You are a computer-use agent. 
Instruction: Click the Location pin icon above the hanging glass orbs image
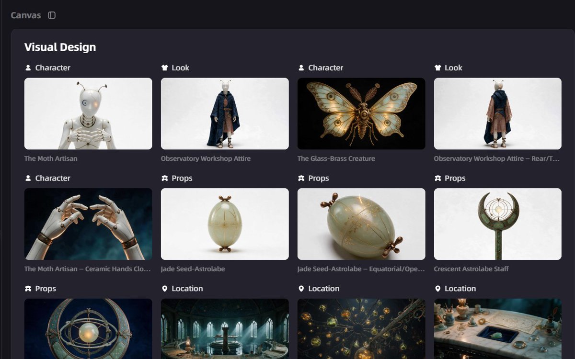click(301, 289)
